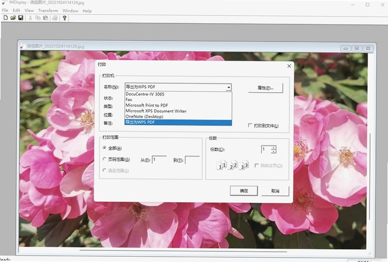Increase copies with up spinner arrow

(x=273, y=148)
